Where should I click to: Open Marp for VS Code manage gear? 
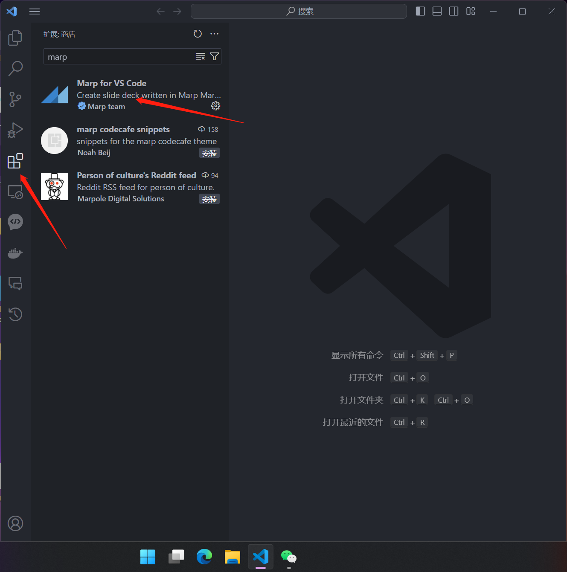click(x=216, y=106)
